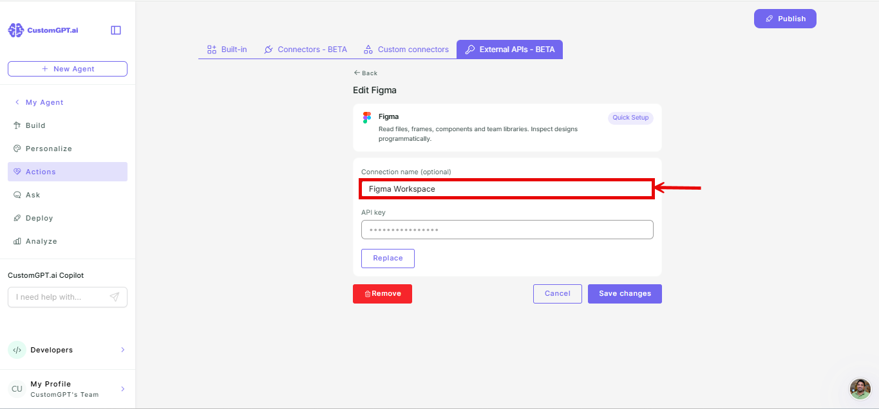Go back to My Agent list
Viewport: 879px width, 409px height.
(39, 102)
